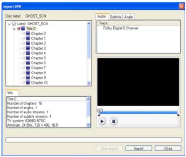The width and height of the screenshot is (186, 157).
Task: Click 'Number of audio streams: 1' info line
Action: [x=28, y=112]
